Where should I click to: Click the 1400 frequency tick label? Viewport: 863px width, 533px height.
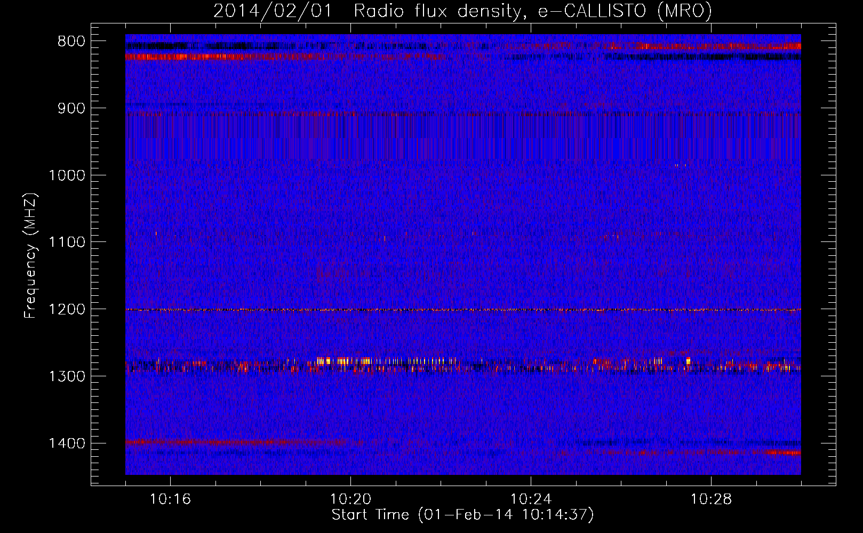pos(67,443)
